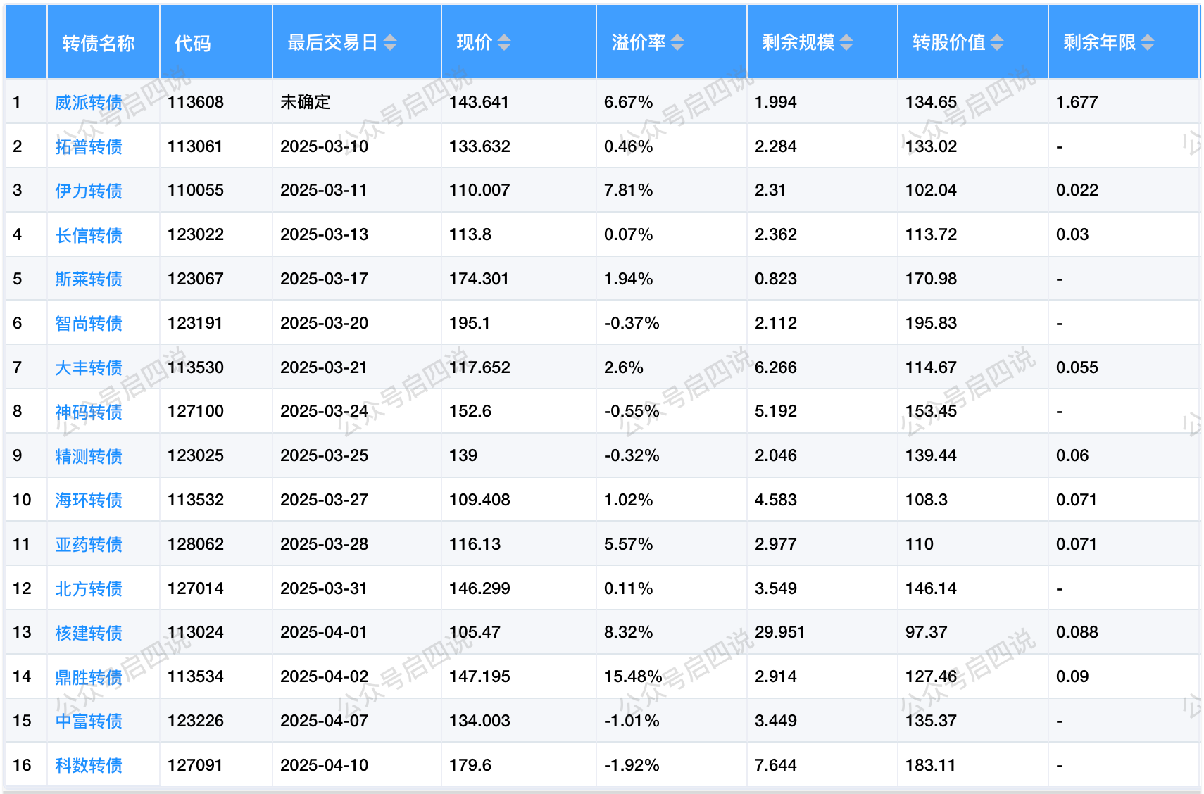
Task: Click the 鼎胜转债 link
Action: pyautogui.click(x=89, y=677)
